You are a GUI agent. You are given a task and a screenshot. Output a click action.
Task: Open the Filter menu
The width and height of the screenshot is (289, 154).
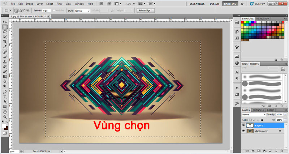pyautogui.click(x=59, y=4)
